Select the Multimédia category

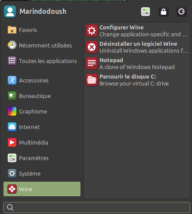click(42, 142)
